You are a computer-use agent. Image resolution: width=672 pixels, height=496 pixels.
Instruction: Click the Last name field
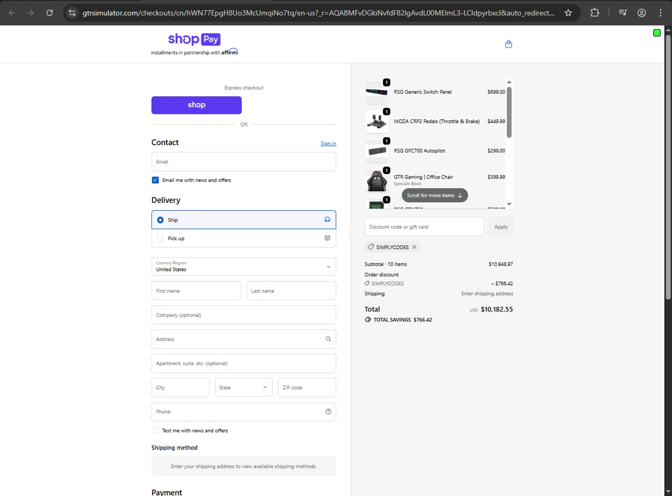coord(291,291)
